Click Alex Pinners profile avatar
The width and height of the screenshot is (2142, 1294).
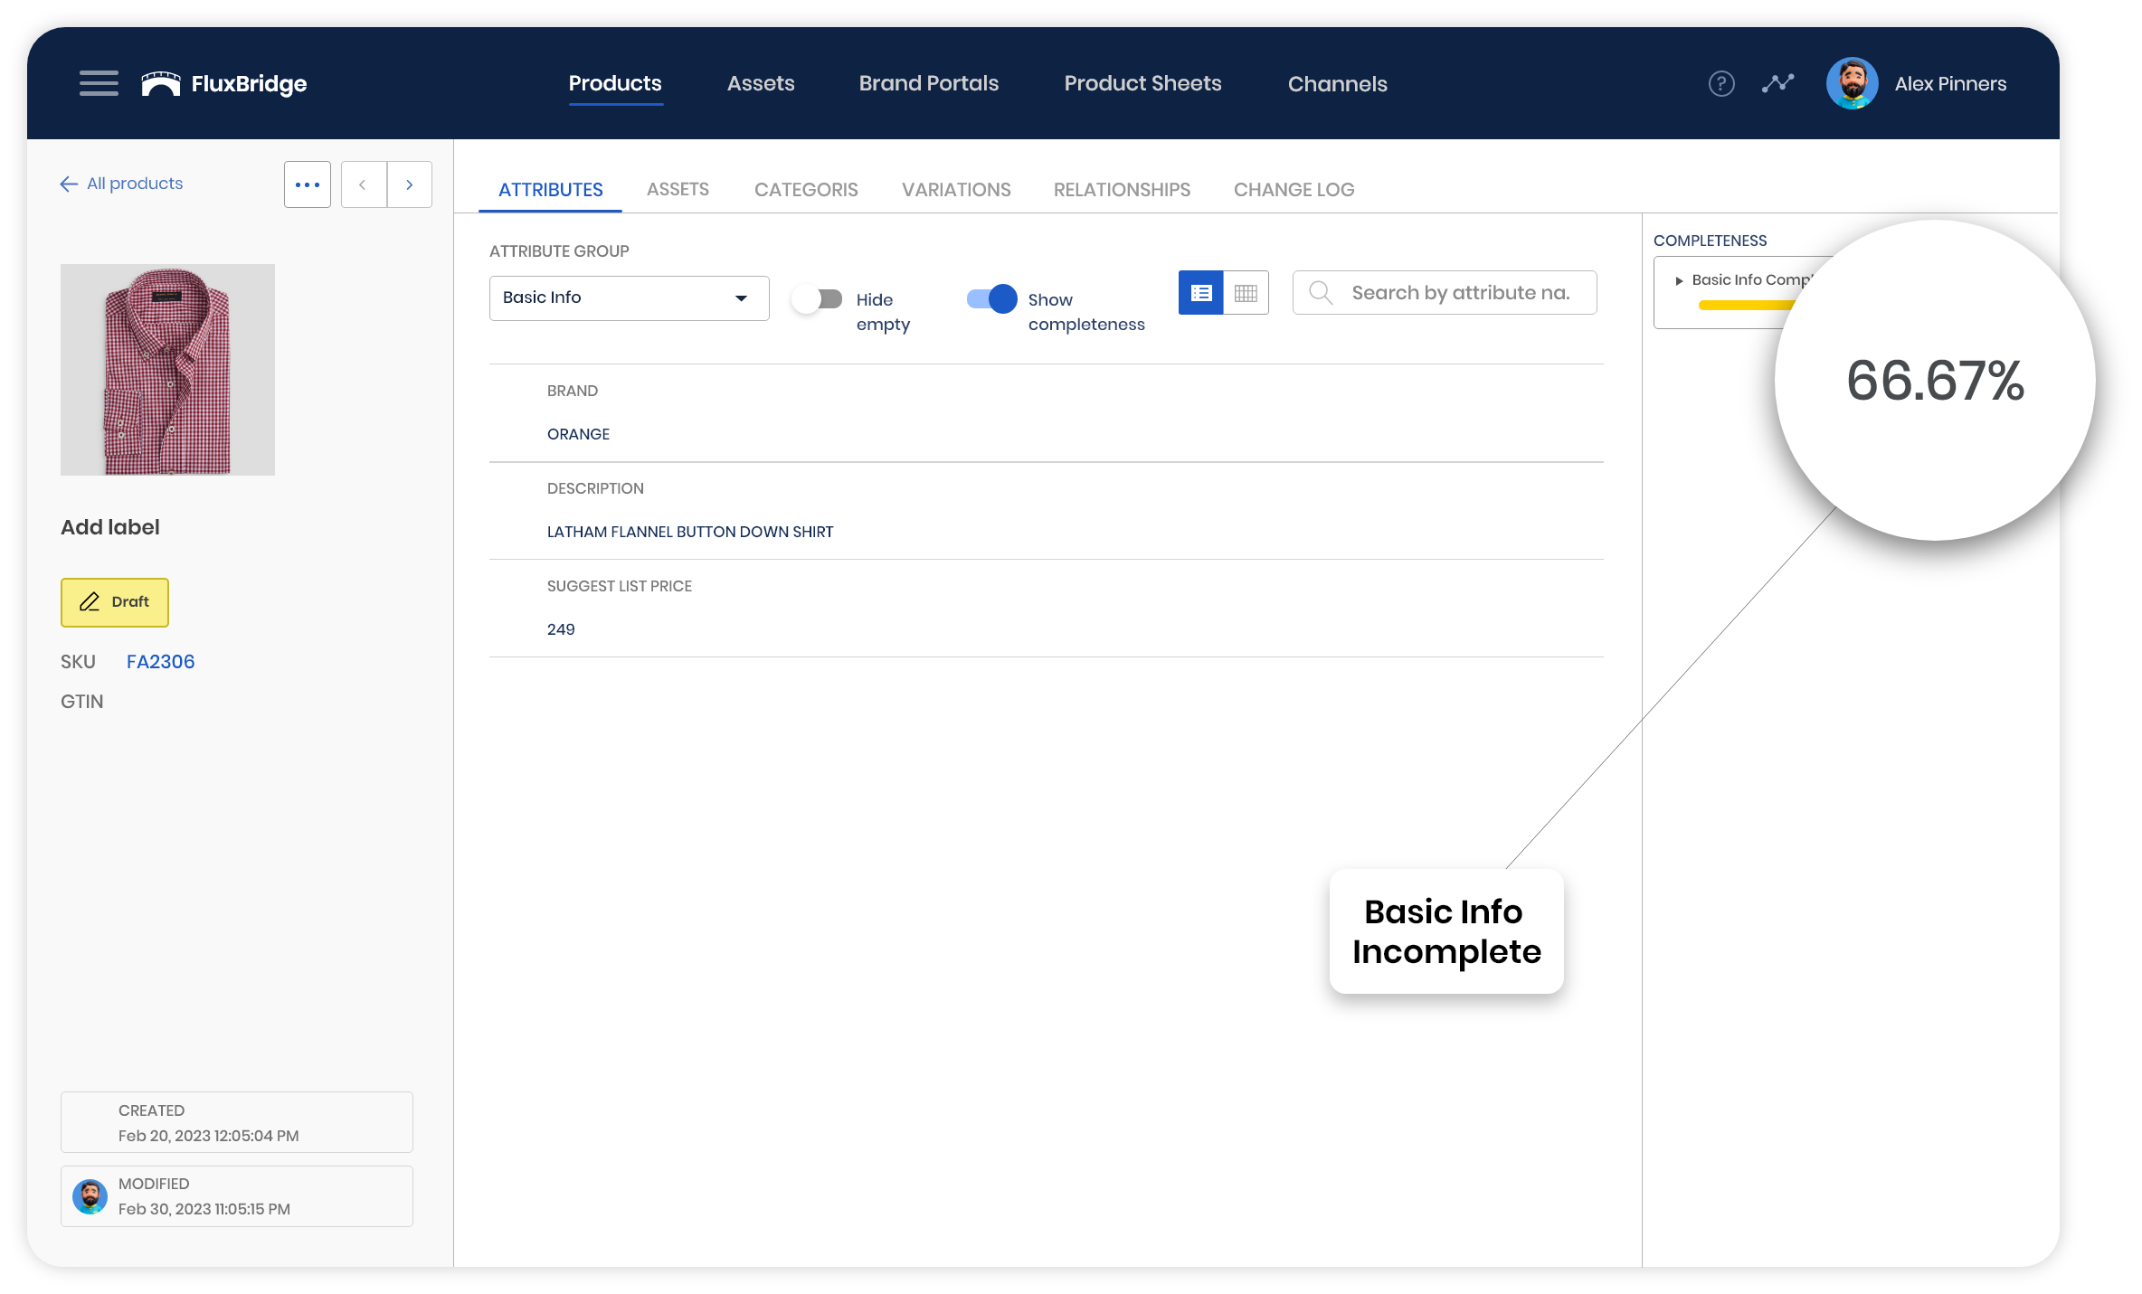1852,84
